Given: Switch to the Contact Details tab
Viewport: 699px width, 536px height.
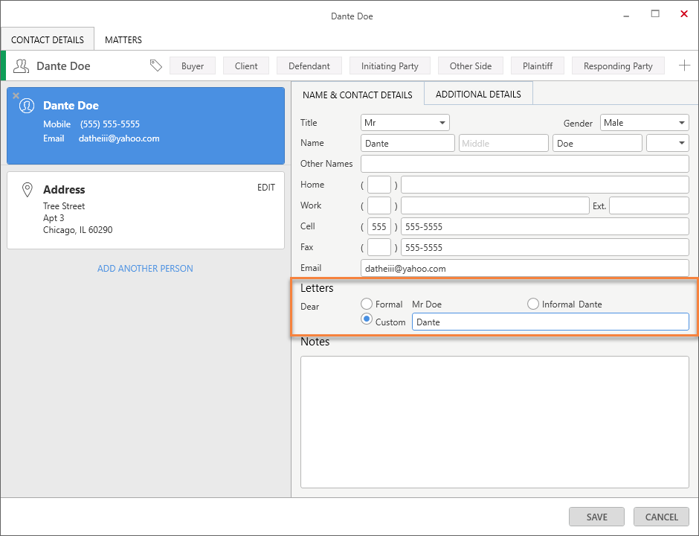Looking at the screenshot, I should 48,39.
